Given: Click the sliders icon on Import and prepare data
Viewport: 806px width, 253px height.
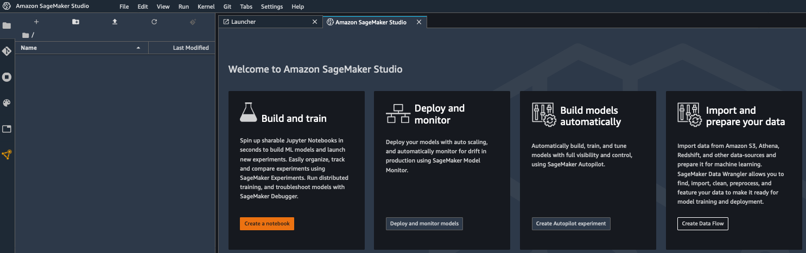Looking at the screenshot, I should (689, 114).
